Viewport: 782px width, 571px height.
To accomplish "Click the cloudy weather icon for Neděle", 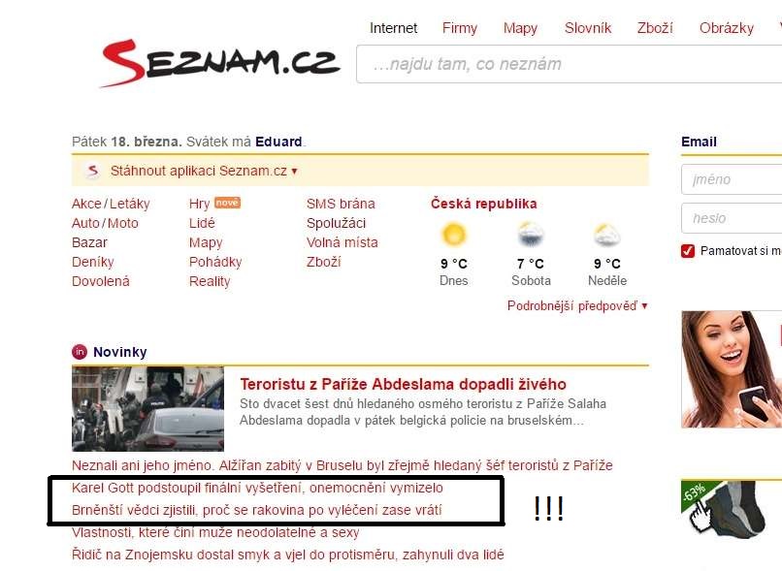I will pyautogui.click(x=606, y=235).
